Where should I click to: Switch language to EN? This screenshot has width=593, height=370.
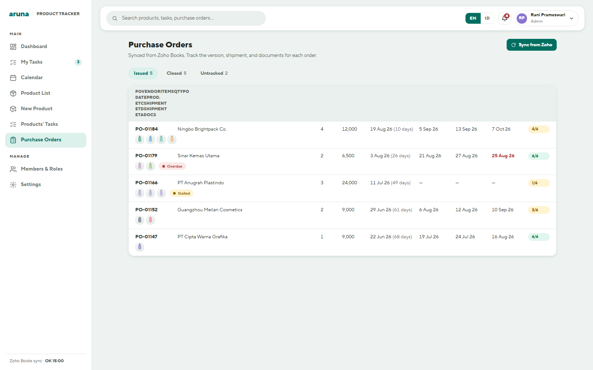(x=473, y=18)
